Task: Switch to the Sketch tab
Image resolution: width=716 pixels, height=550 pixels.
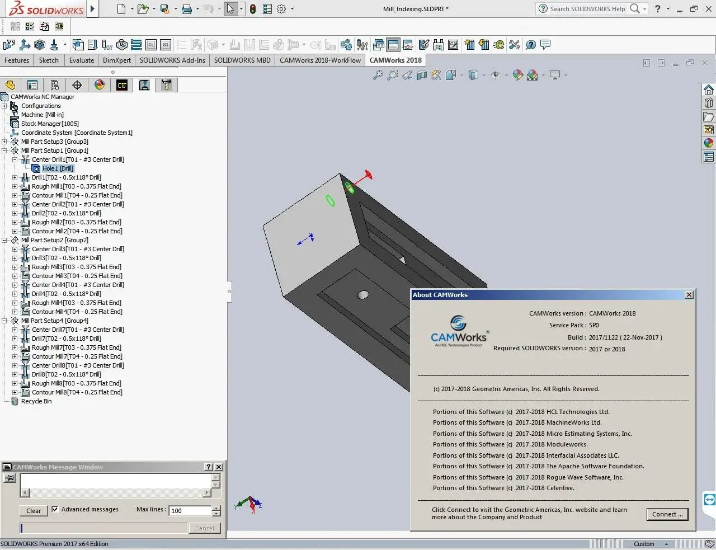Action: point(49,60)
